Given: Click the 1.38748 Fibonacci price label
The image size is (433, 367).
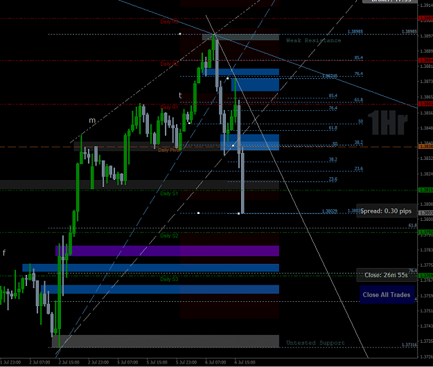Looking at the screenshot, I should point(330,76).
